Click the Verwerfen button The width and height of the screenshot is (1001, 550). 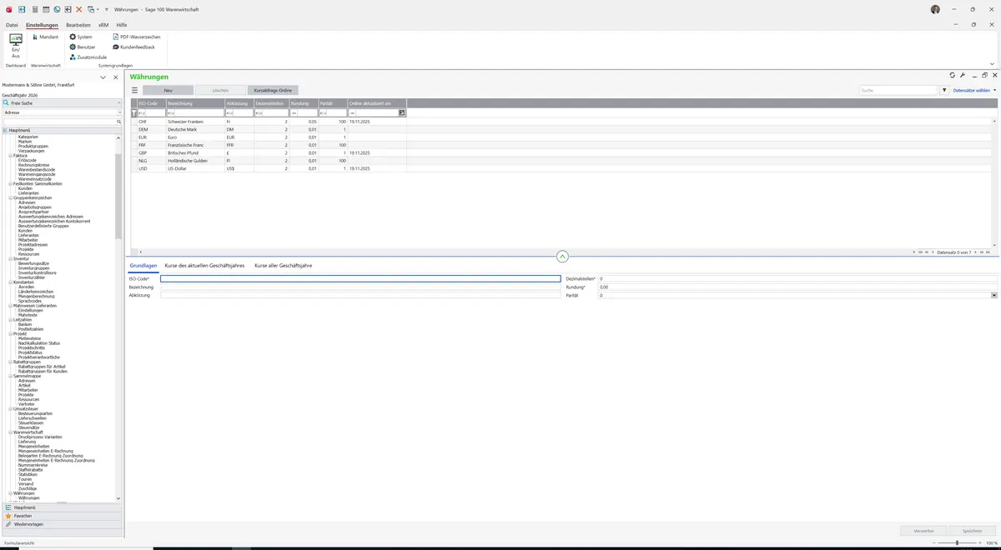923,531
